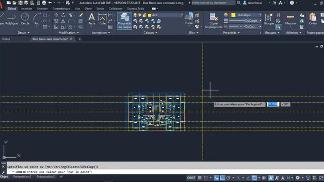Save drawing from quick access toolbar

[x=20, y=3]
